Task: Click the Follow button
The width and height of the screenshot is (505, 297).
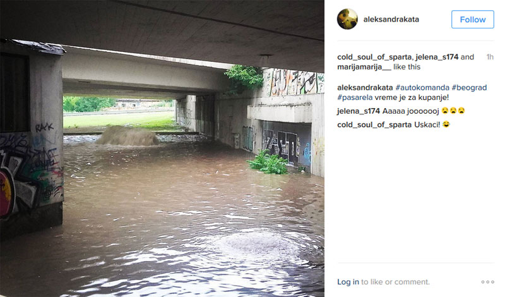Action: click(x=472, y=20)
